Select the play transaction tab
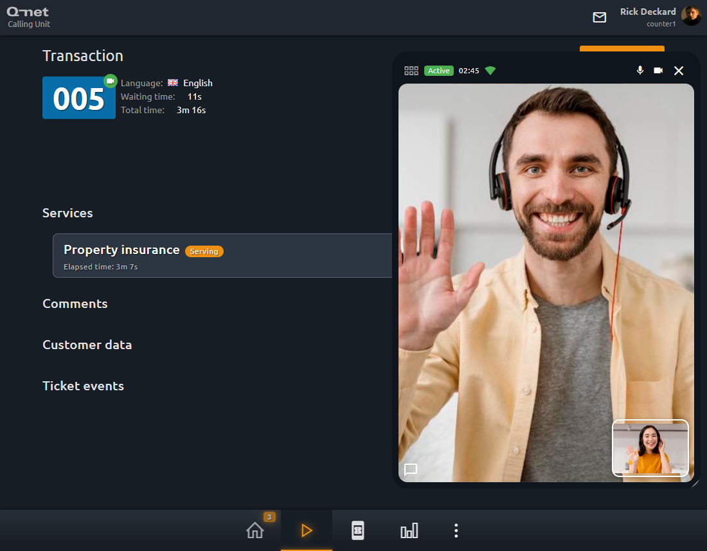This screenshot has width=707, height=551. pyautogui.click(x=307, y=530)
